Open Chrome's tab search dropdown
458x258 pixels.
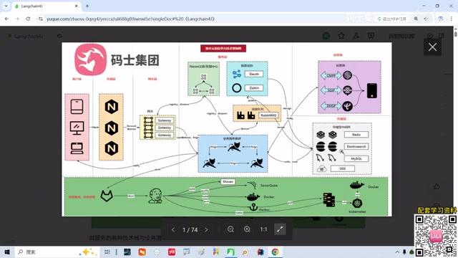pos(6,6)
